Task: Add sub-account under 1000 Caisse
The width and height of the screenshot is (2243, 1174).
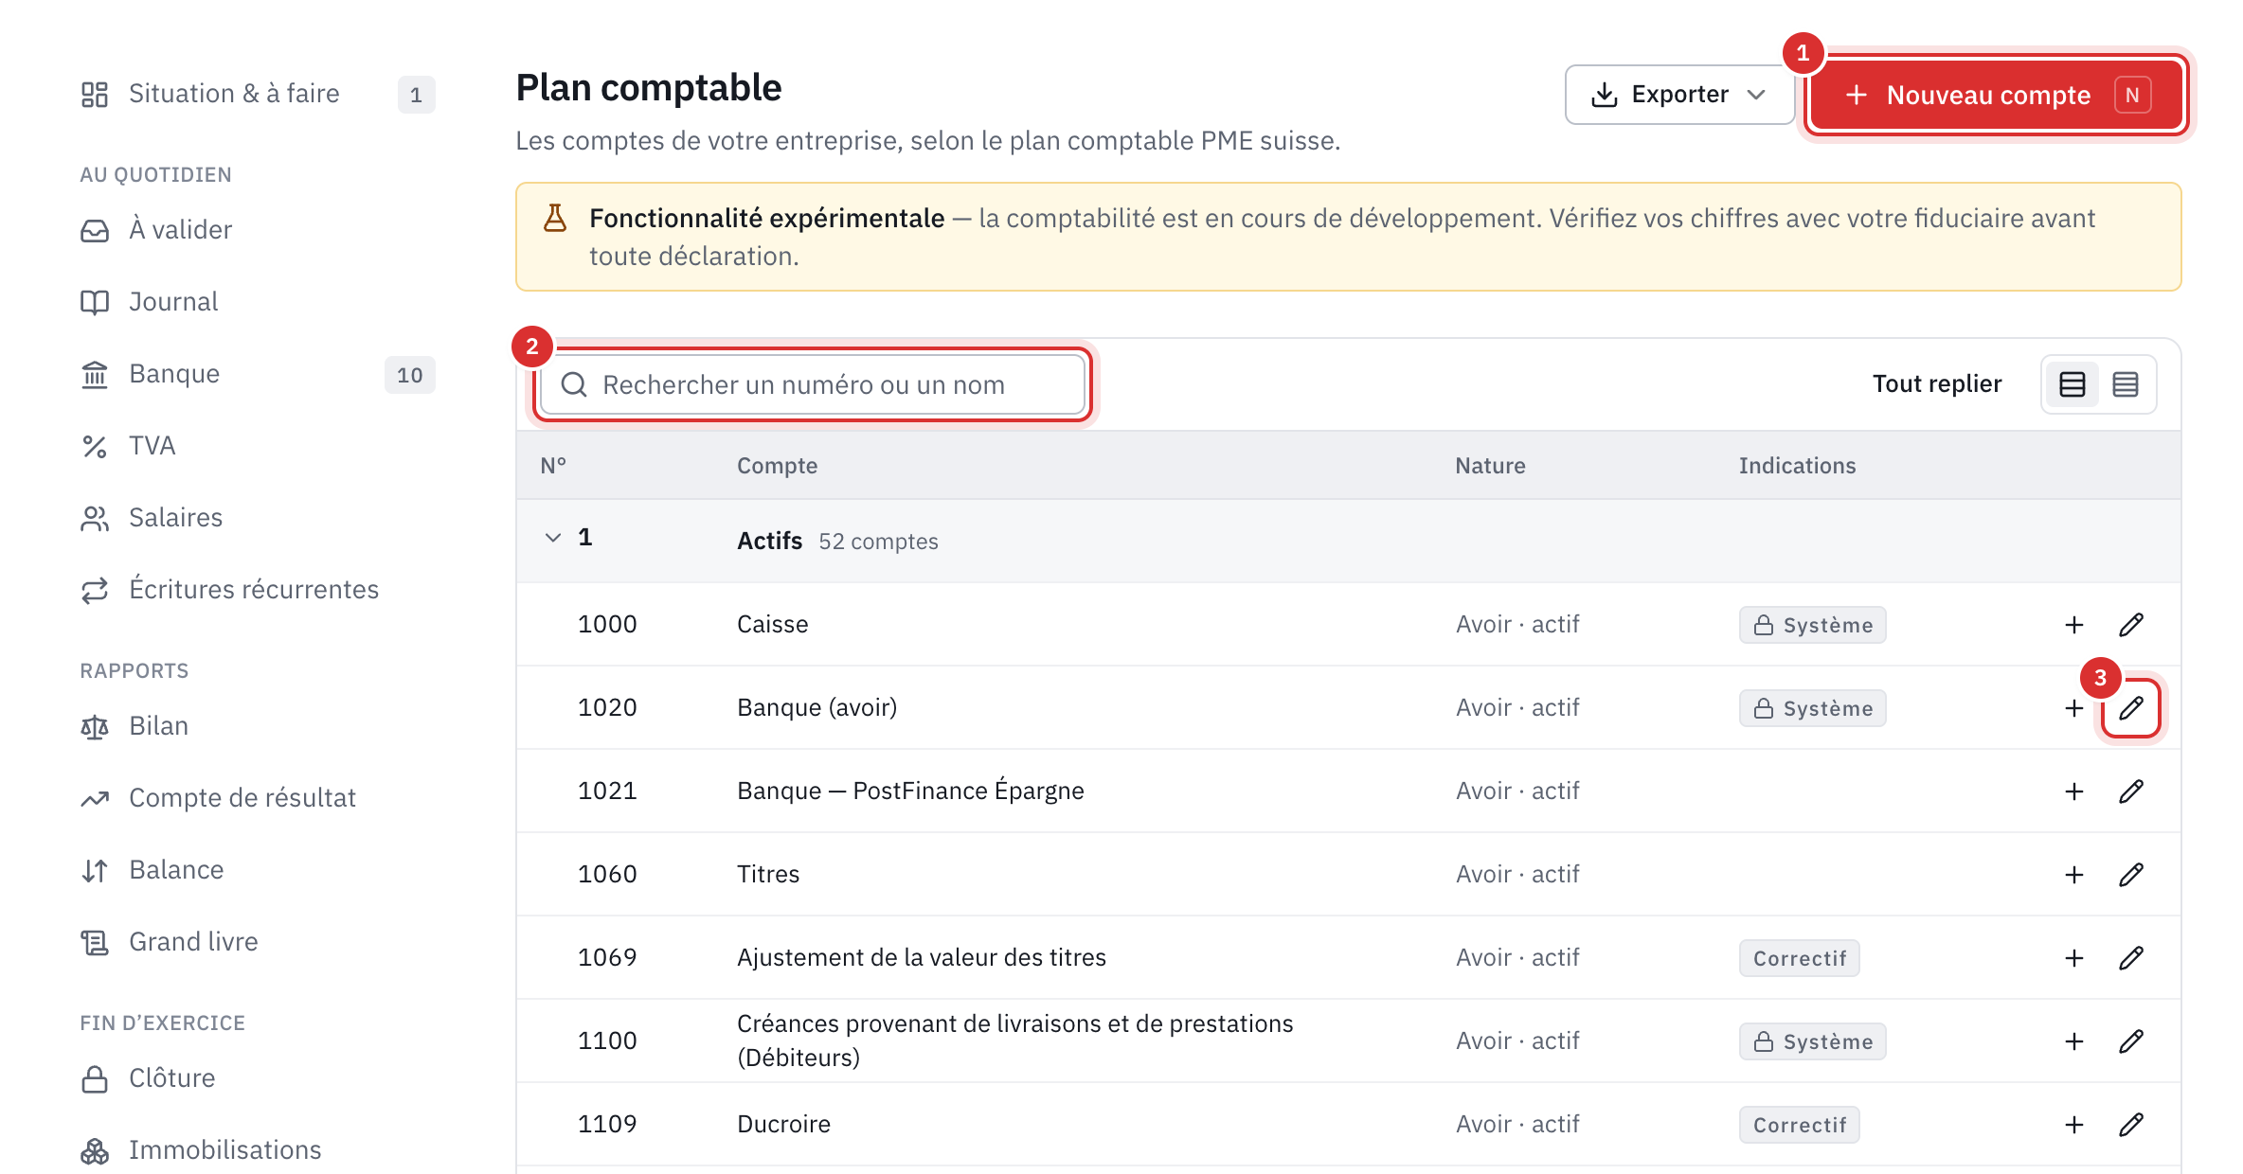Action: [x=2074, y=625]
